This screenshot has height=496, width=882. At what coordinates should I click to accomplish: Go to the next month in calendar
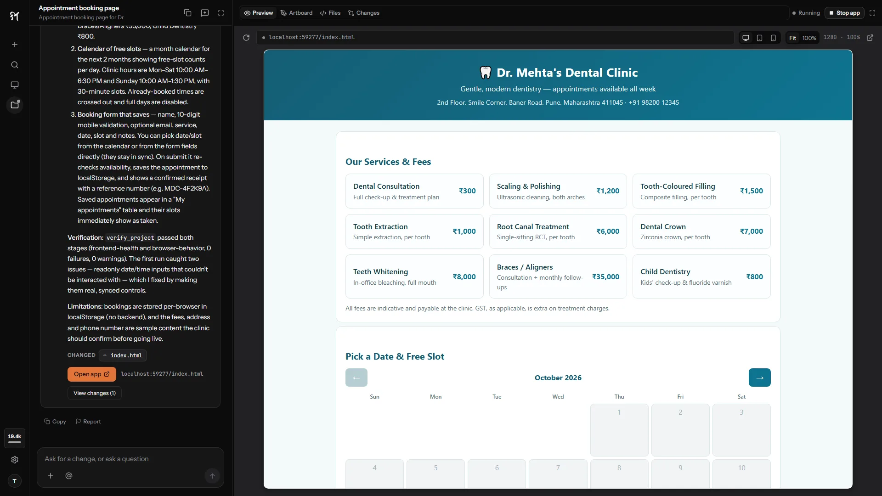coord(760,378)
